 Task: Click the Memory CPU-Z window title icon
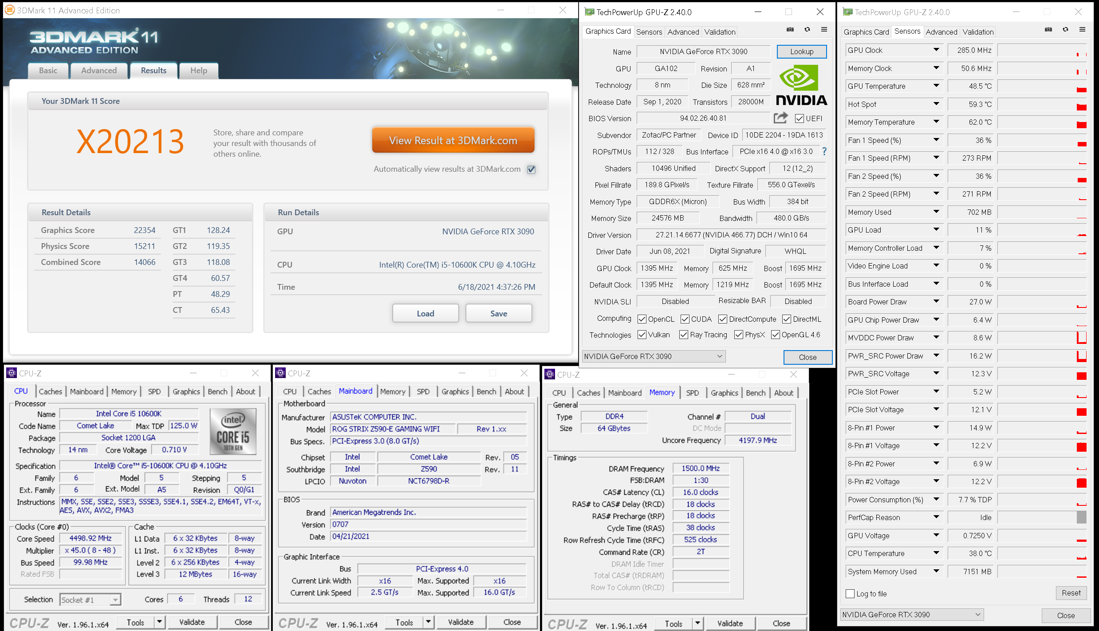pyautogui.click(x=550, y=374)
